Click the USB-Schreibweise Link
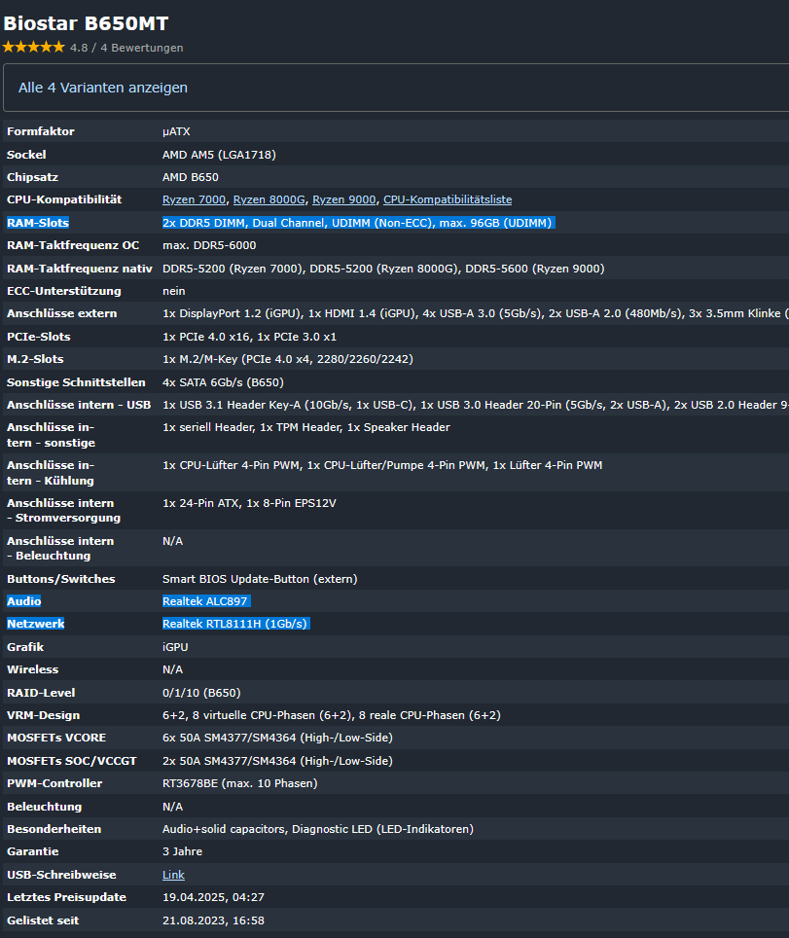789x938 pixels. [x=173, y=875]
